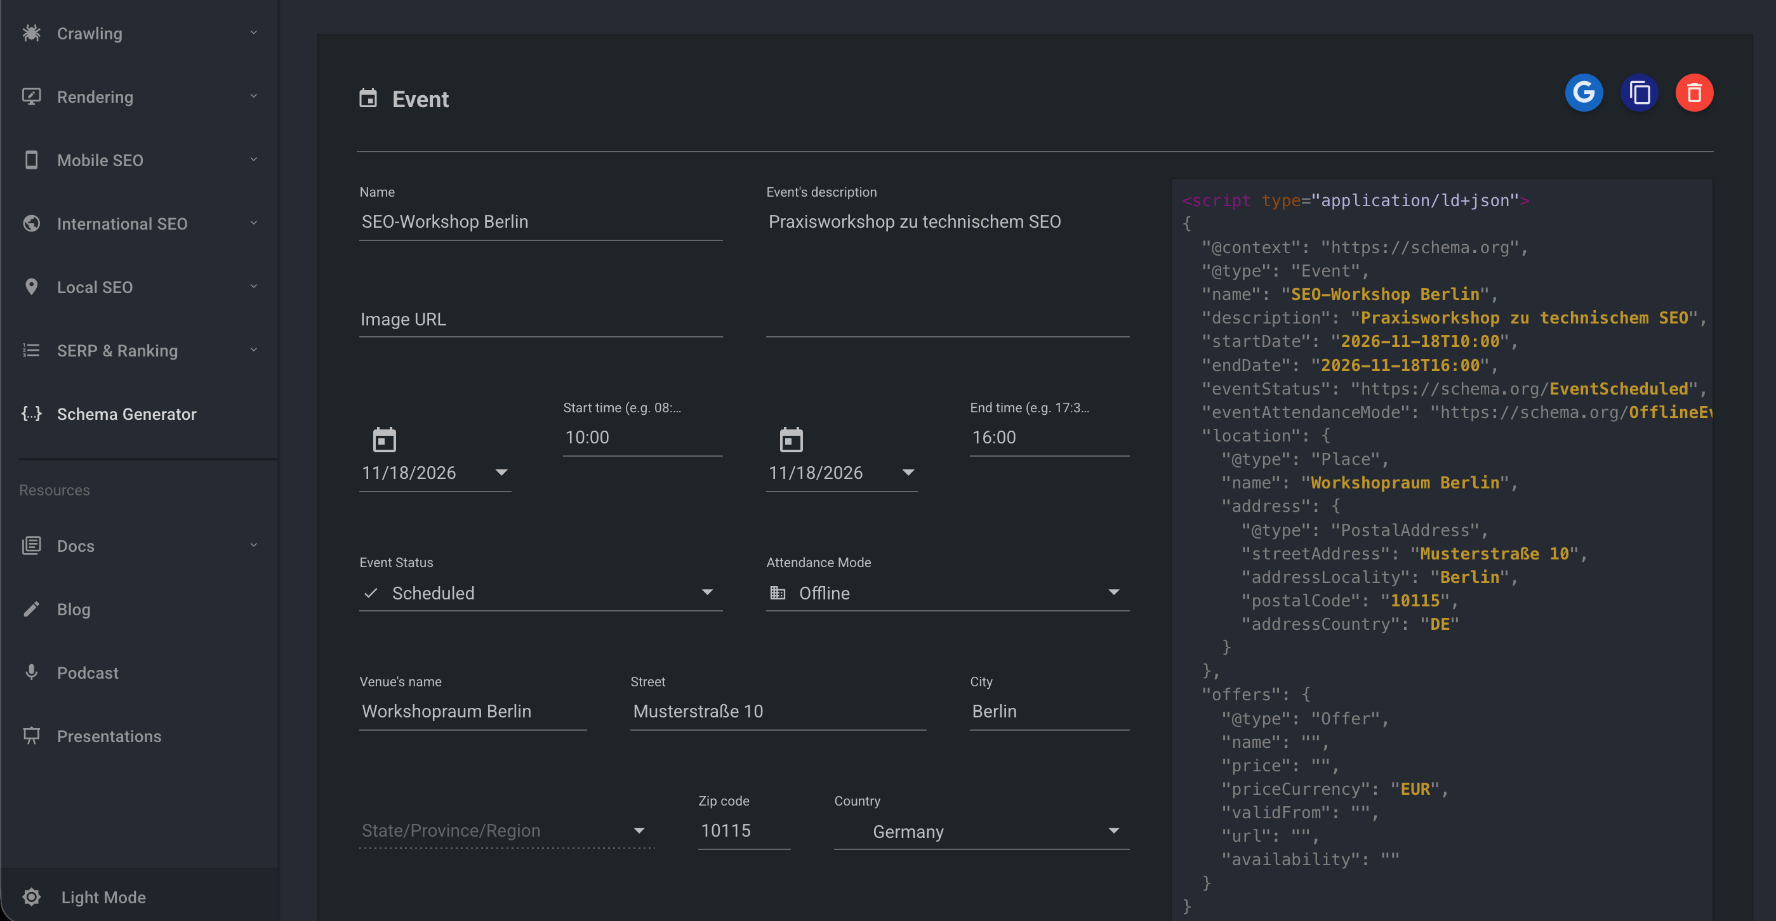
Task: Expand the Crawling menu chevron
Action: tap(254, 32)
